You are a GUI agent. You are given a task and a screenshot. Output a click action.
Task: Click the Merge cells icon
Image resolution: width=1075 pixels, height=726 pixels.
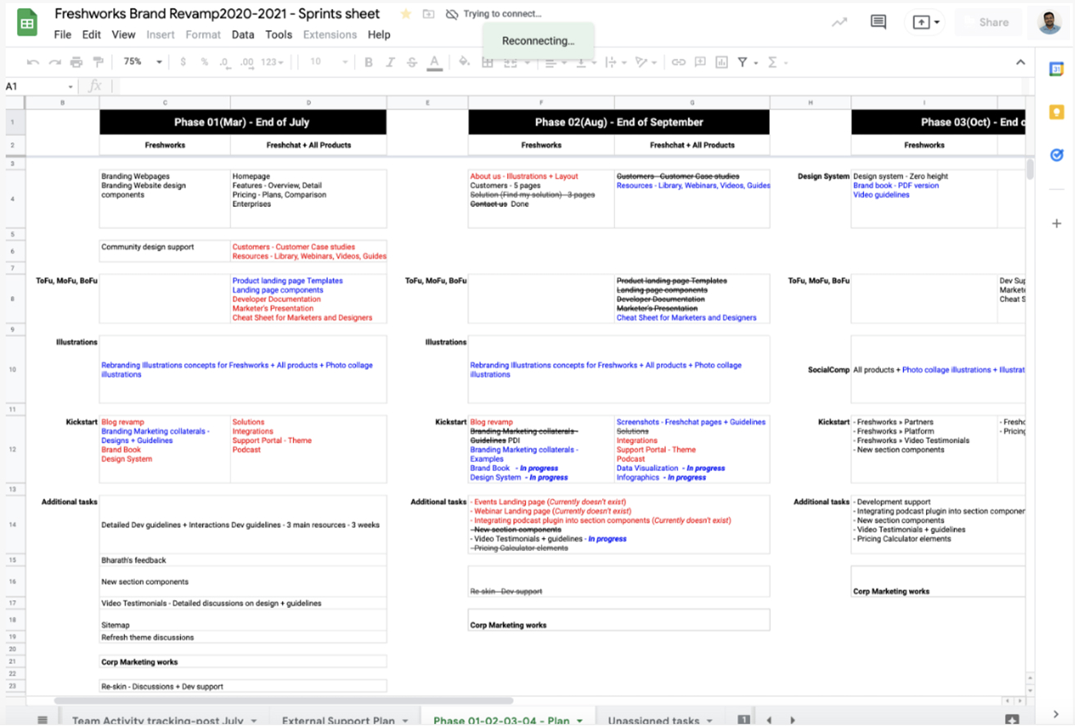coord(510,62)
